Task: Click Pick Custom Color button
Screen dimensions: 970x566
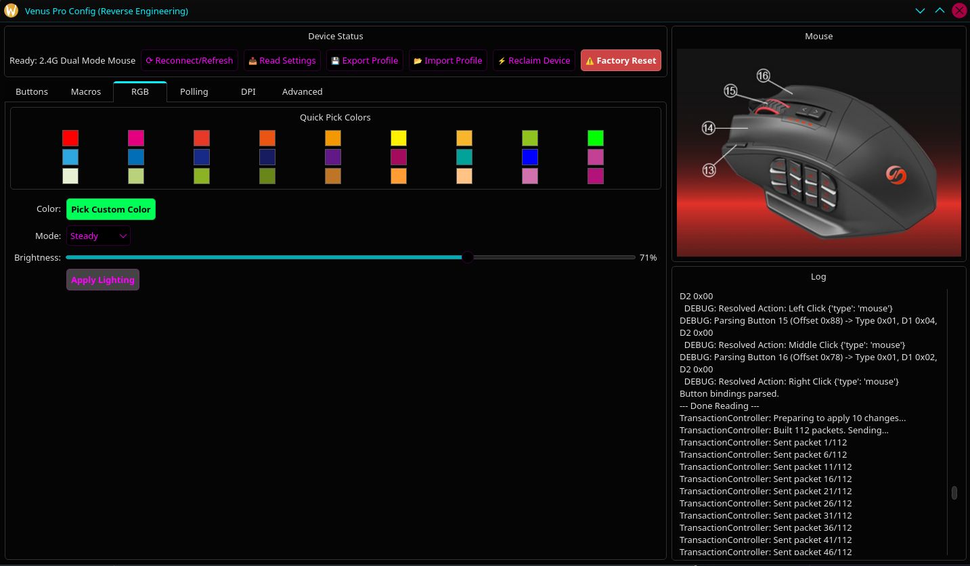Action: [111, 209]
